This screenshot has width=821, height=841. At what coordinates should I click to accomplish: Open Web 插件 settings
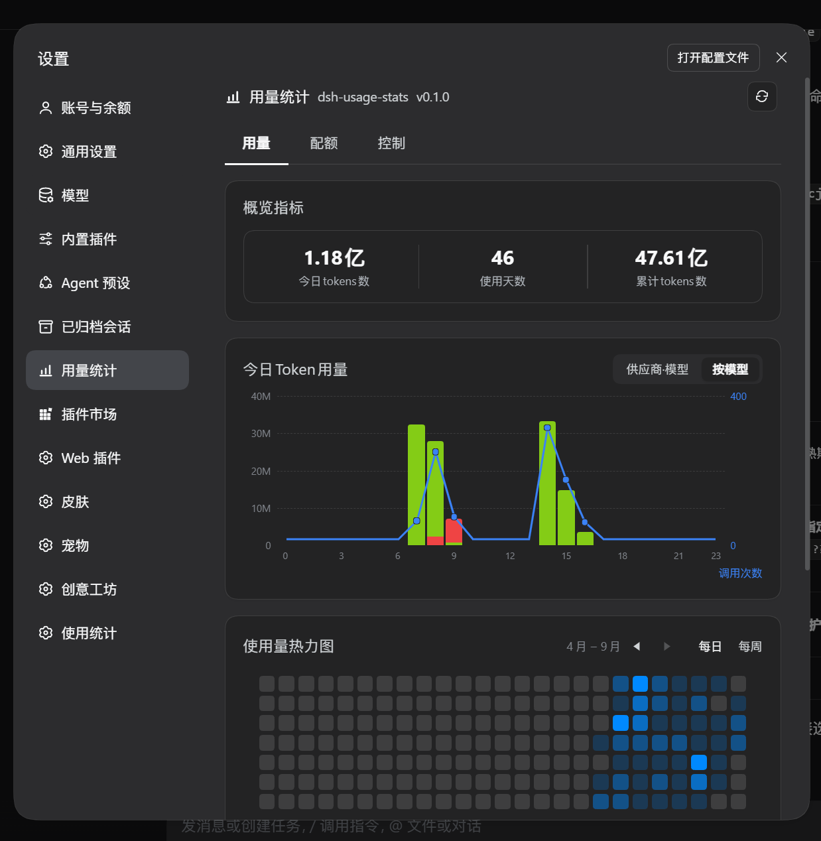point(107,458)
